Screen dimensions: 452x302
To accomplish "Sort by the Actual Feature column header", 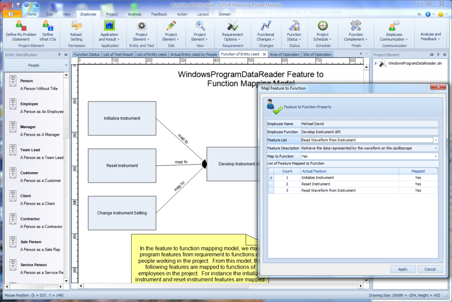I will click(350, 171).
